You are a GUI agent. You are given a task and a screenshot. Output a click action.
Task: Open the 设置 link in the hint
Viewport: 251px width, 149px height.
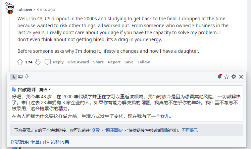[x=95, y=130]
